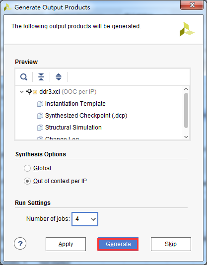The width and height of the screenshot is (207, 265).
Task: Select Out of context per IP option
Action: click(27, 181)
